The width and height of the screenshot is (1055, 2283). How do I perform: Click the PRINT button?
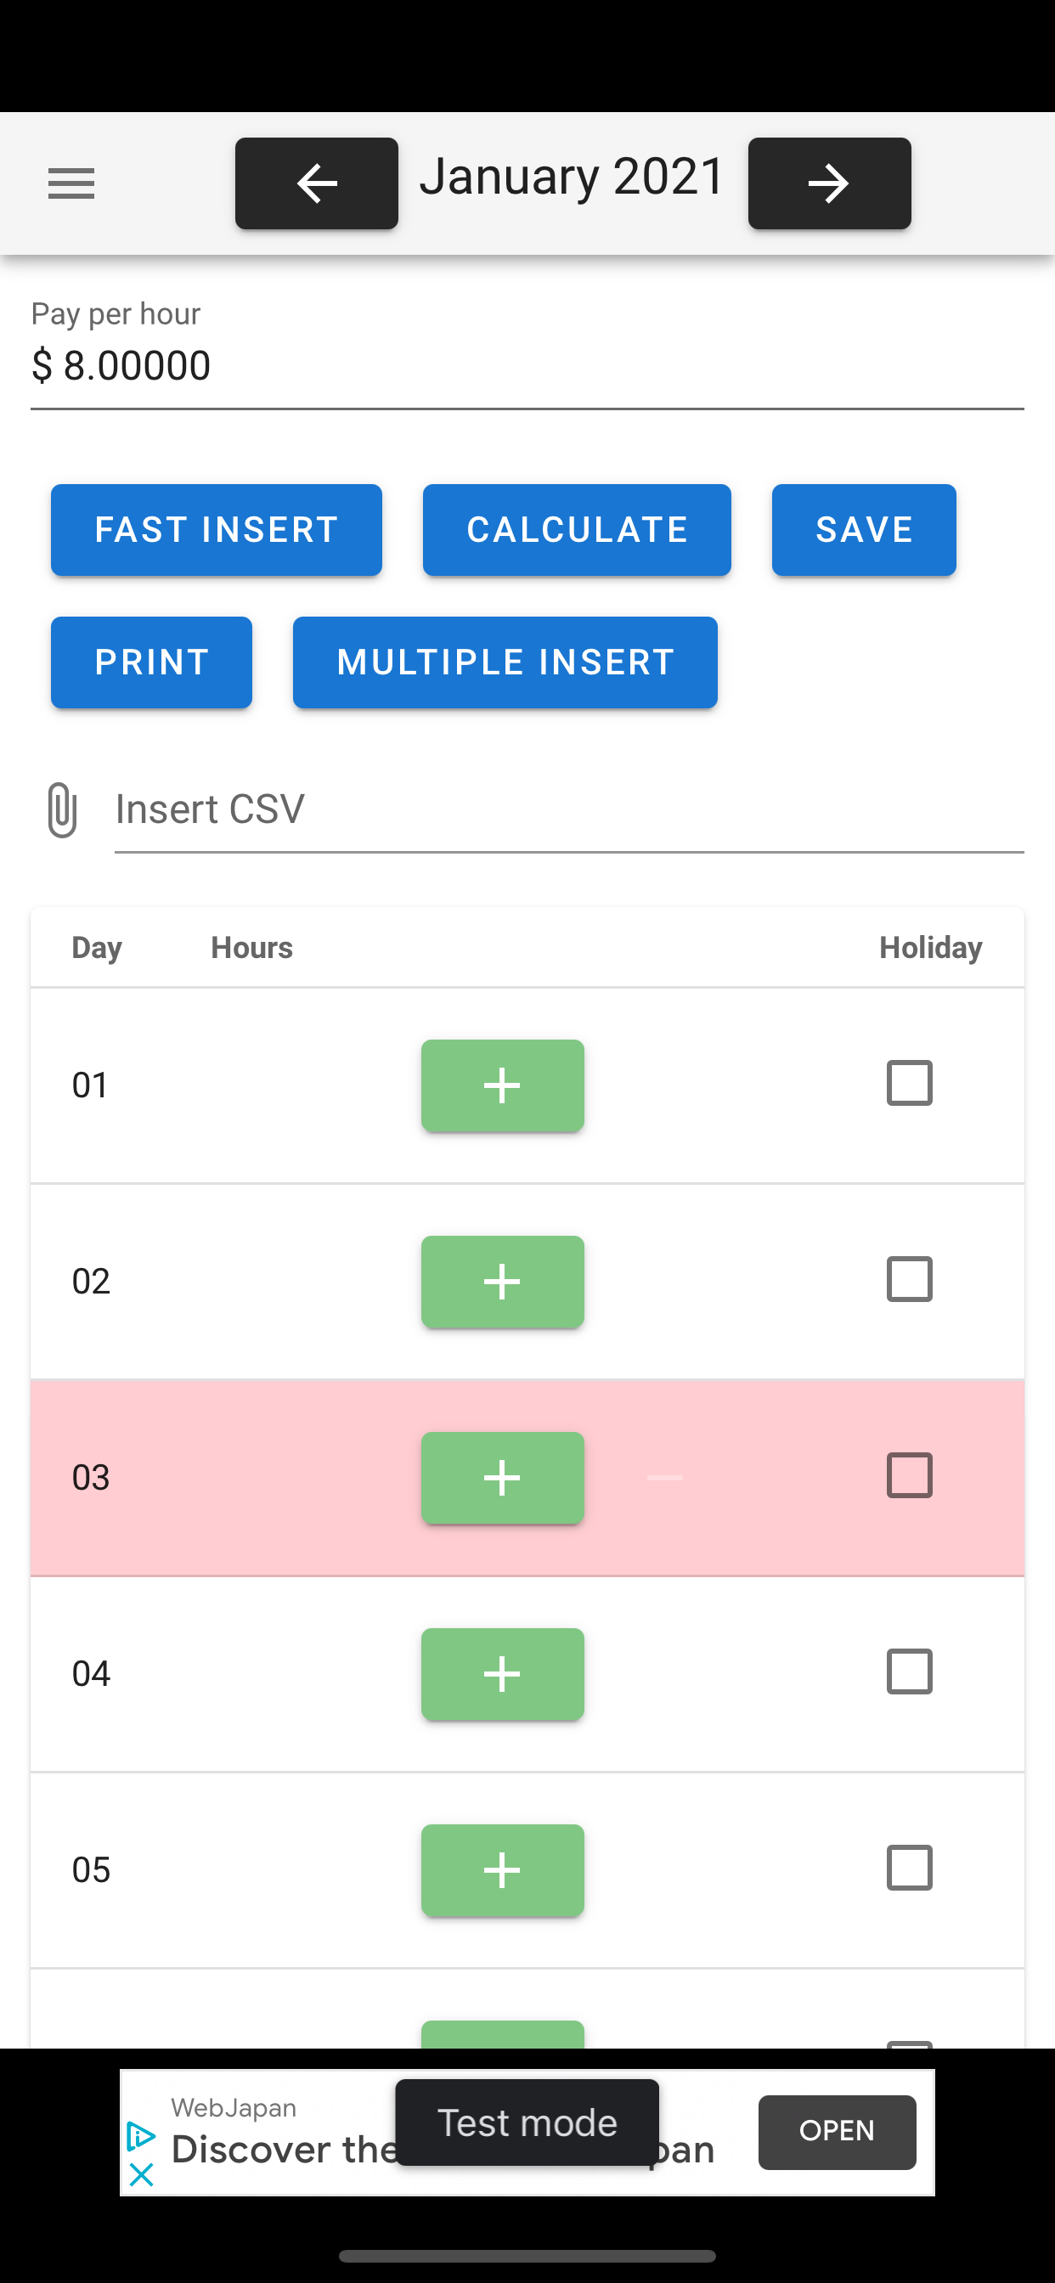(151, 662)
